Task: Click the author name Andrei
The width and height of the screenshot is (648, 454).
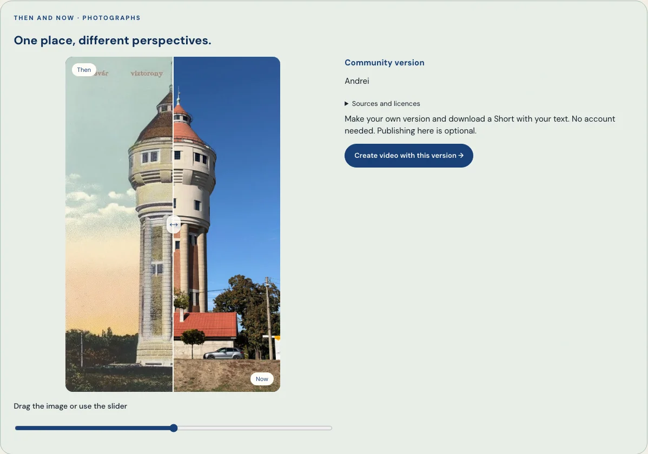Action: (x=356, y=81)
